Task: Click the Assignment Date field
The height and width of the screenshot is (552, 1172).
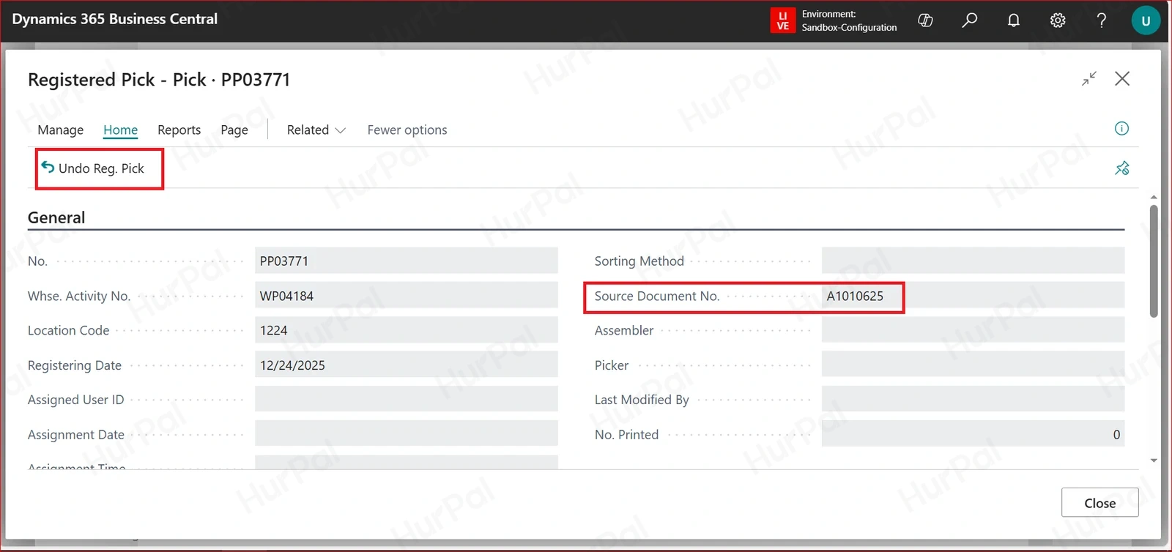Action: click(x=406, y=434)
